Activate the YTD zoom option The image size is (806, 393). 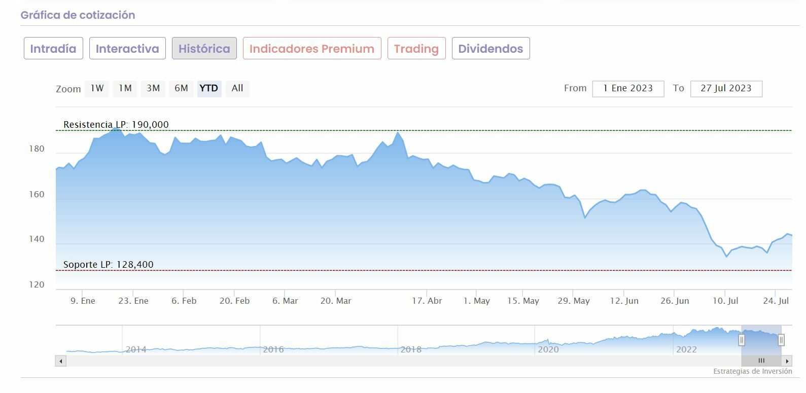coord(209,88)
